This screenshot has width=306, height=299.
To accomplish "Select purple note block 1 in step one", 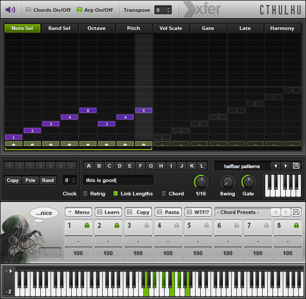I will tap(13, 137).
